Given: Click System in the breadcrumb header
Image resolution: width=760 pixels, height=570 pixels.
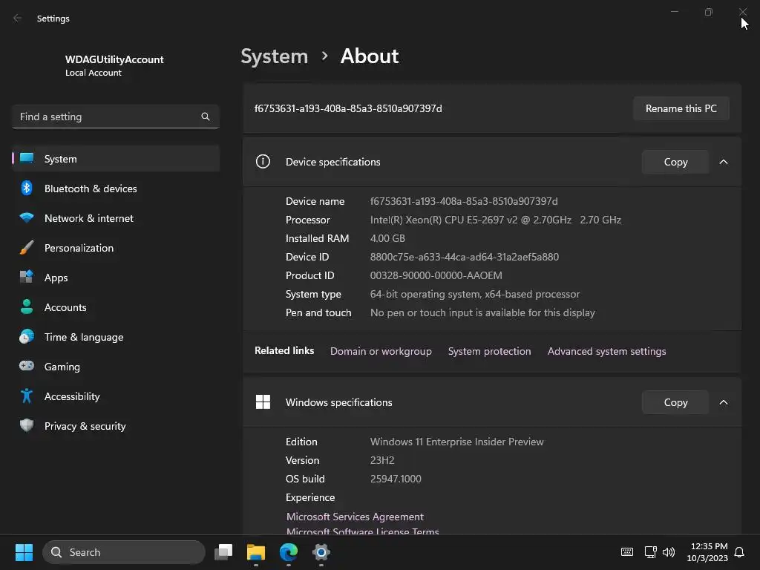Looking at the screenshot, I should point(275,56).
